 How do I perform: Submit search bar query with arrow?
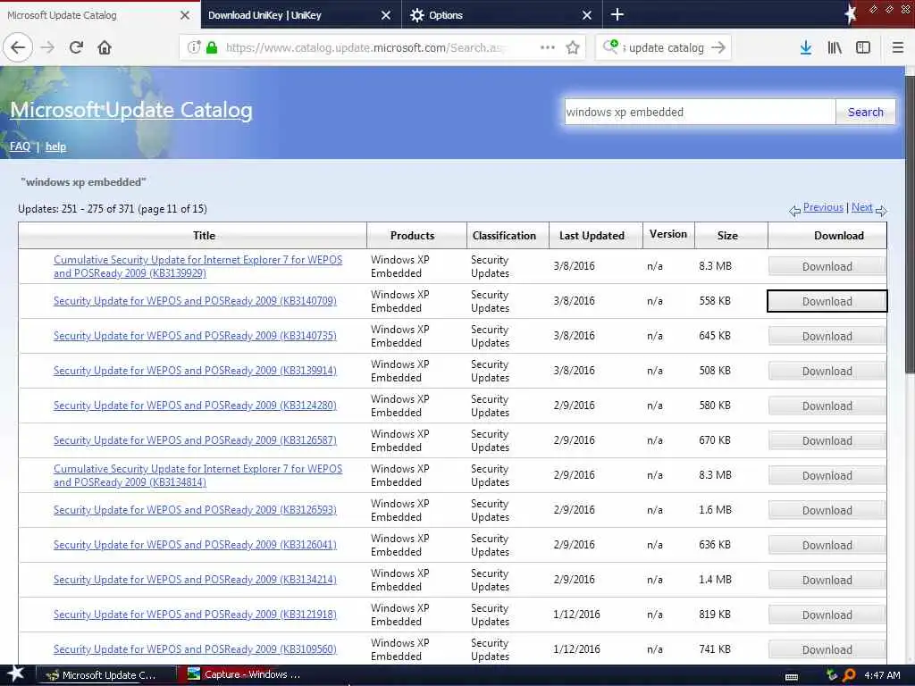click(719, 48)
